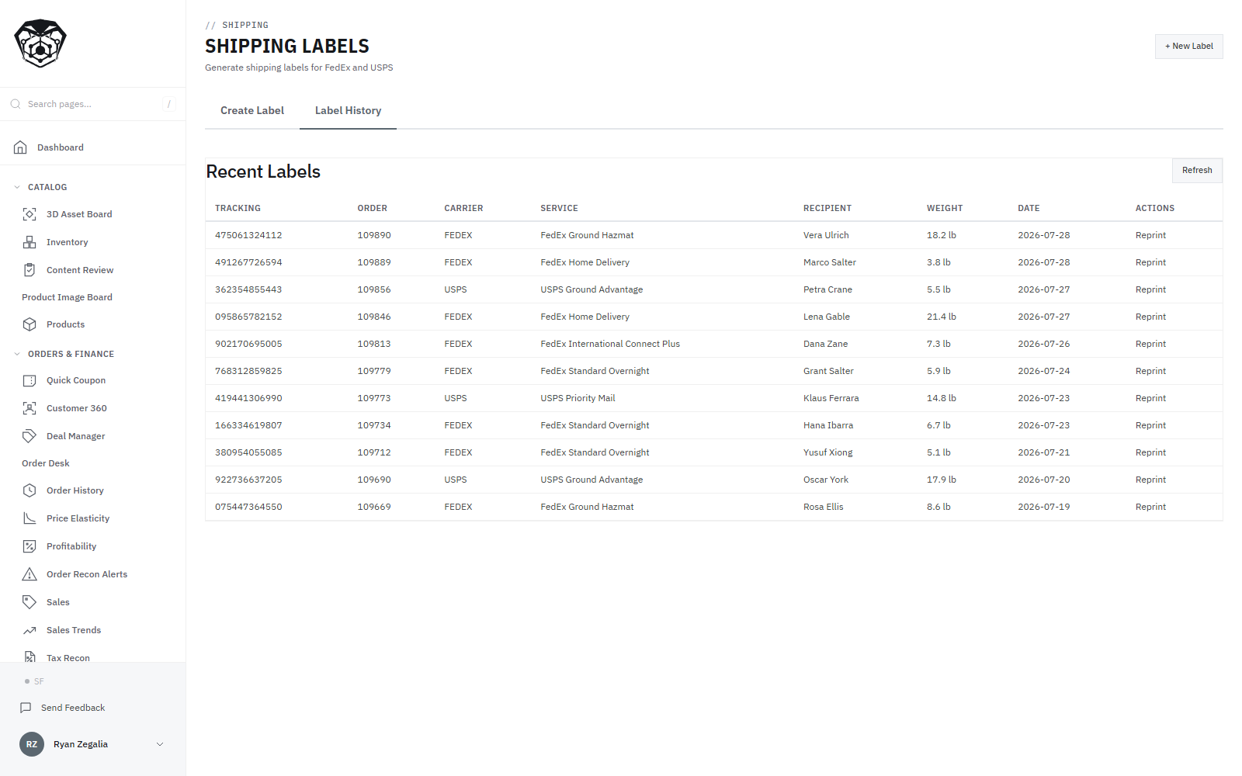Click the app logo in the sidebar
Viewport: 1242px width, 776px height.
pyautogui.click(x=40, y=43)
